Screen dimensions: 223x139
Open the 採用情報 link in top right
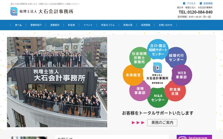pyautogui.click(x=208, y=3)
